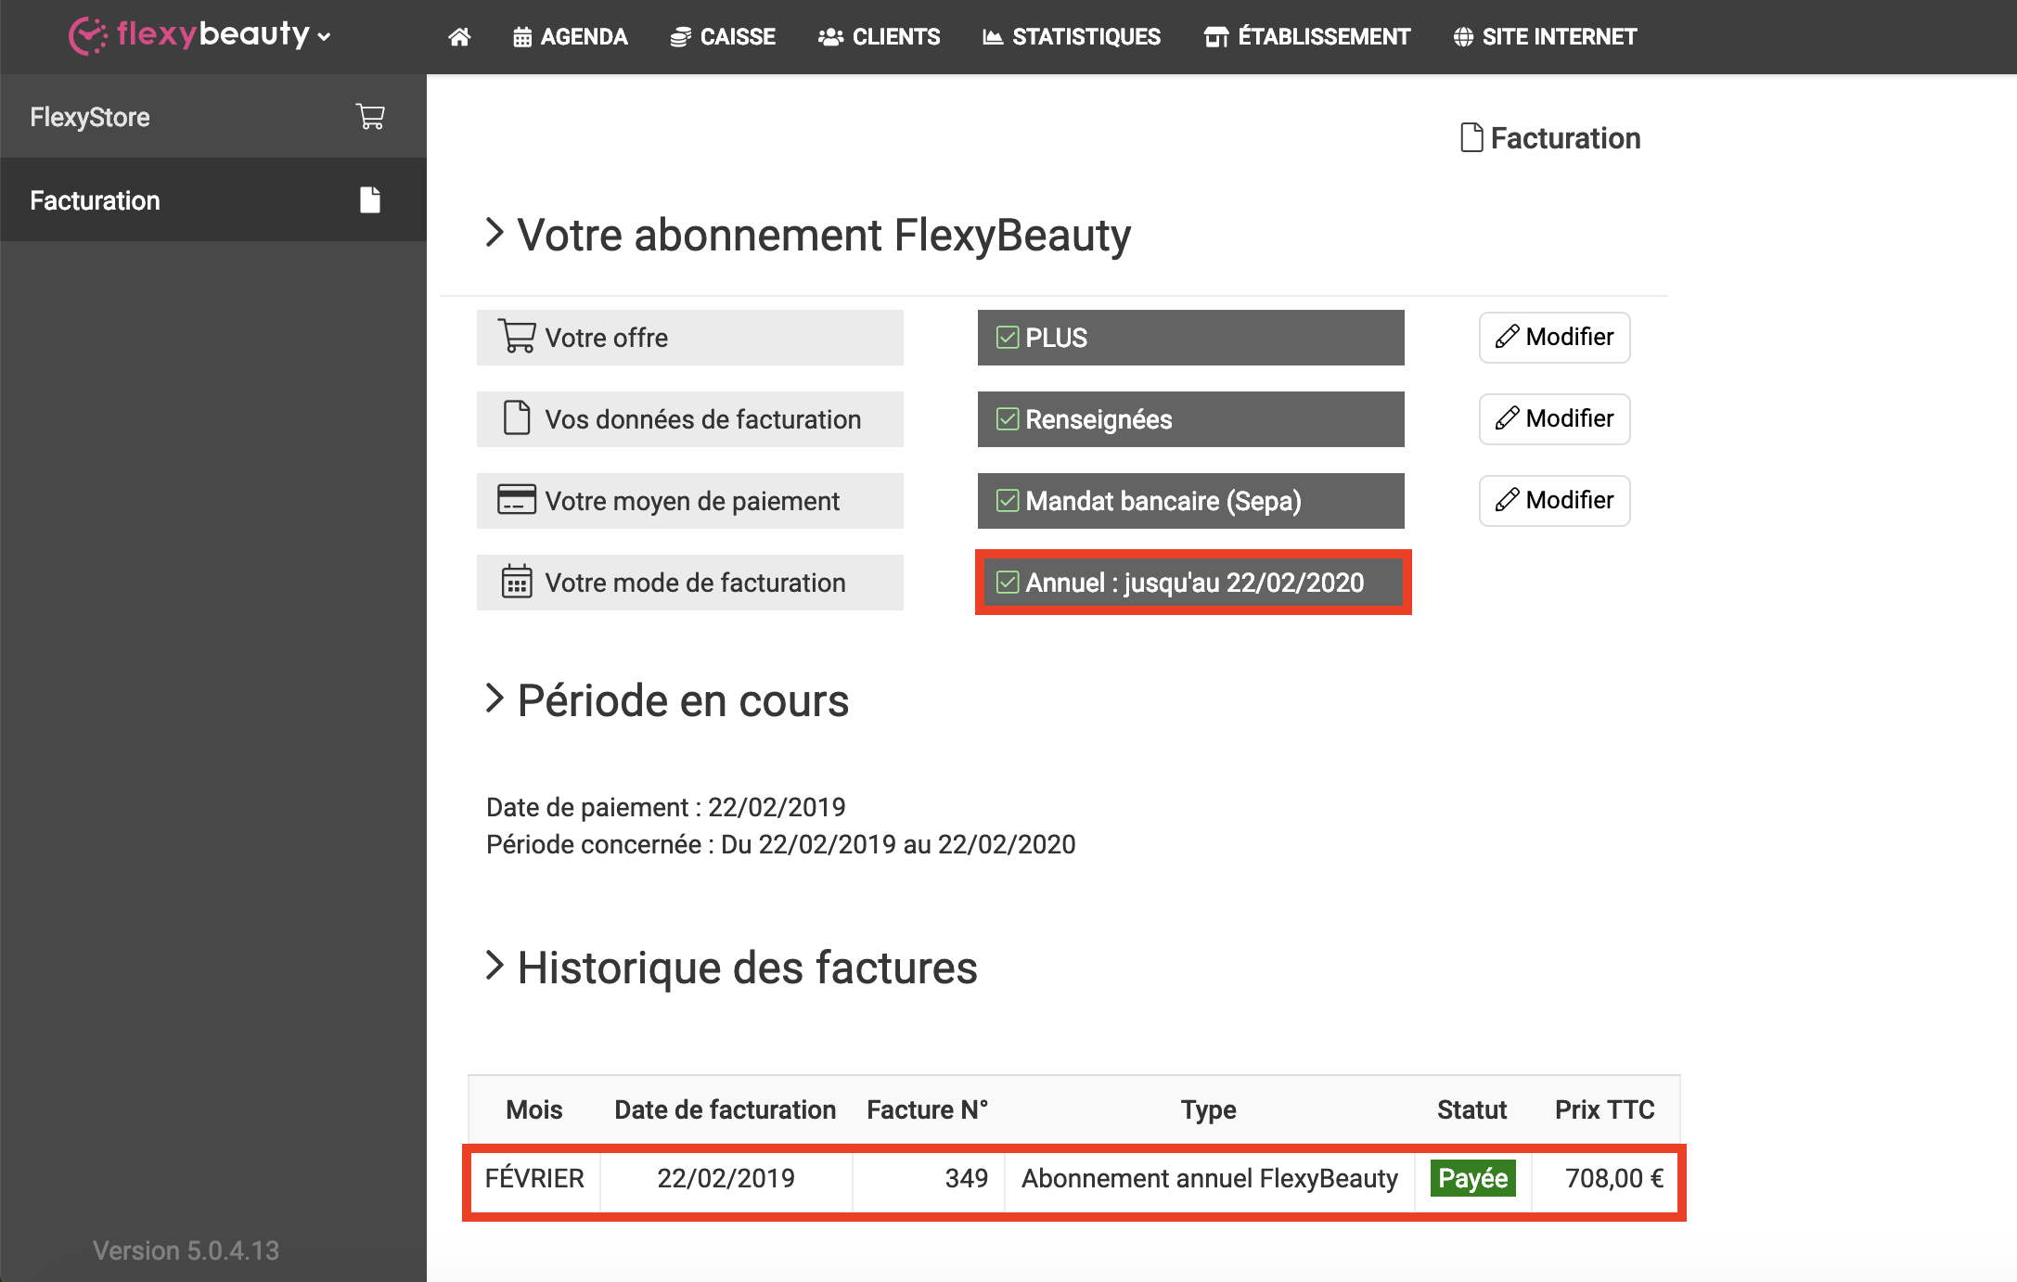Click the green Payée status badge

tap(1473, 1178)
